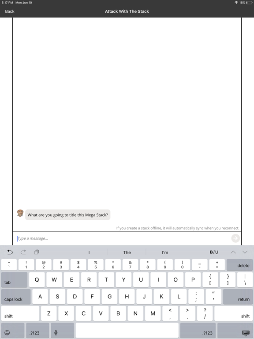The image size is (254, 339).
Task: Tap the T key
Action: (x=106, y=279)
